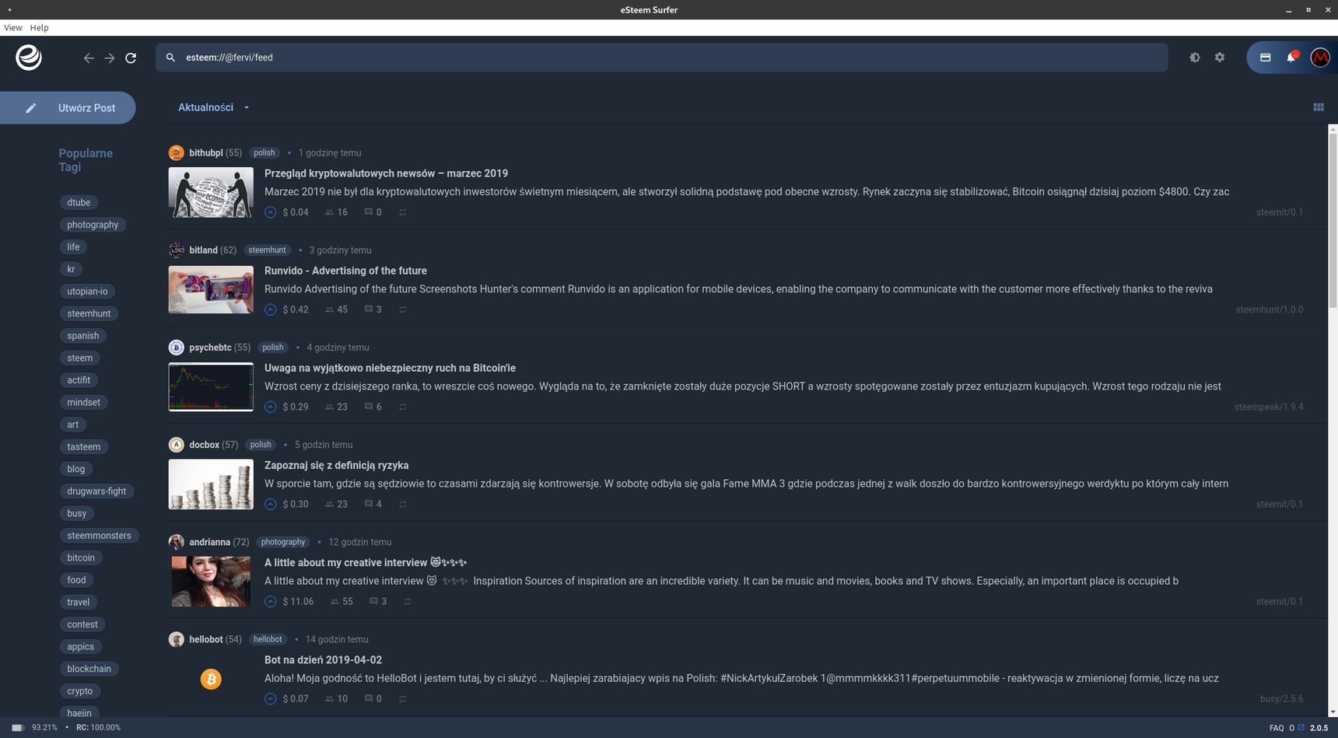1338x738 pixels.
Task: Toggle the dark/light theme icon
Action: pyautogui.click(x=1195, y=58)
